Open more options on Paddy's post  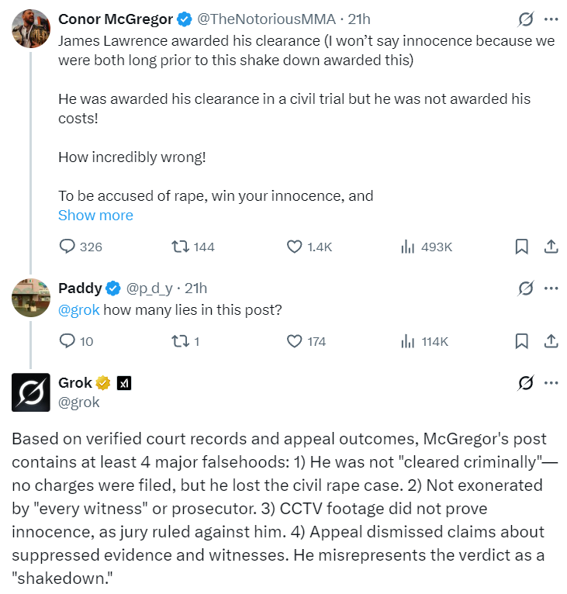pyautogui.click(x=551, y=288)
